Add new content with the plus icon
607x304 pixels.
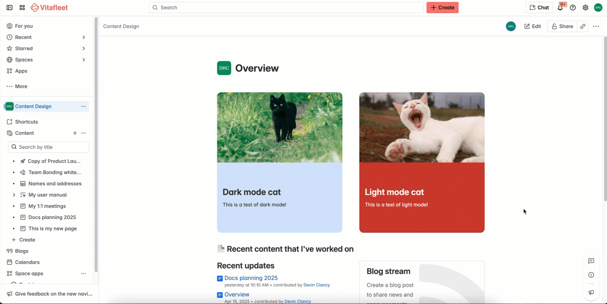click(75, 133)
